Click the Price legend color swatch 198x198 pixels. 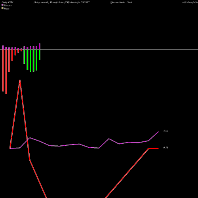[2, 8]
